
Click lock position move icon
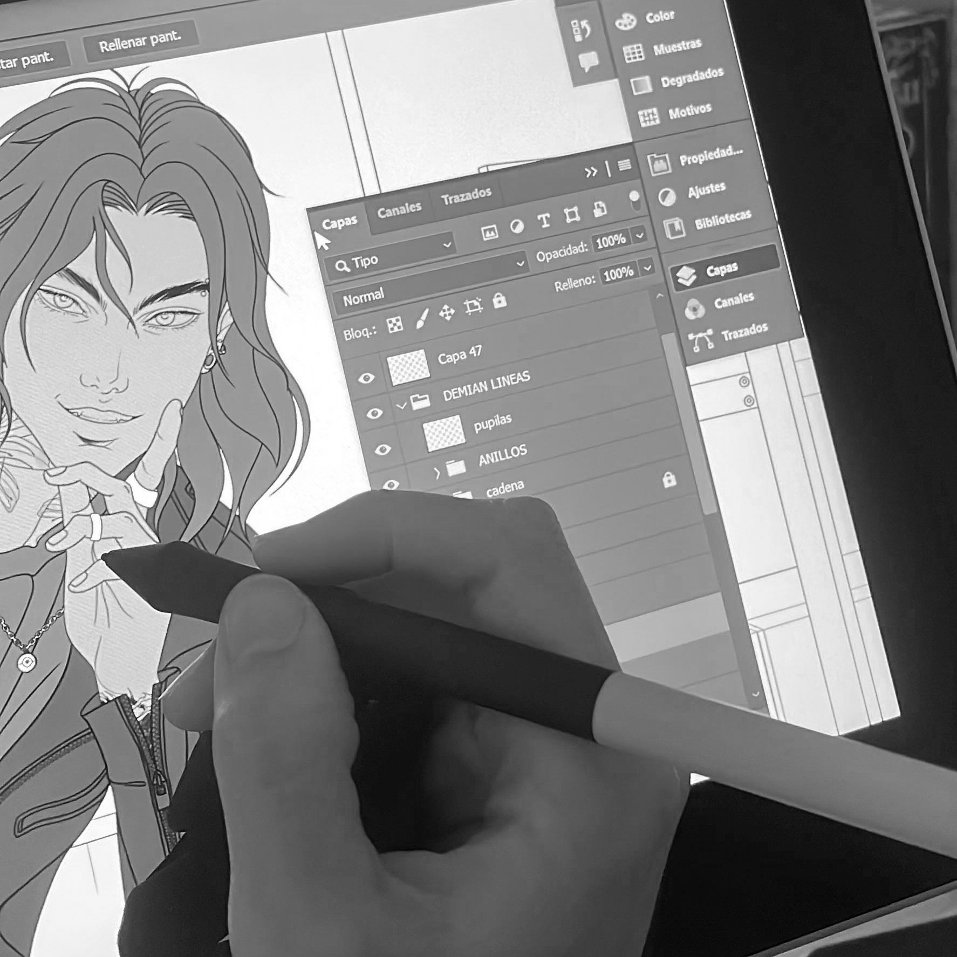[447, 313]
